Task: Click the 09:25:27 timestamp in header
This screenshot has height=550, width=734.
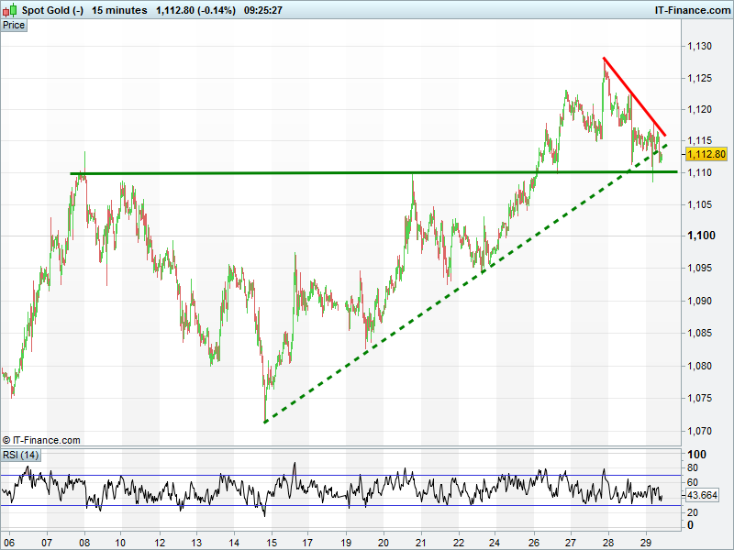Action: point(262,10)
